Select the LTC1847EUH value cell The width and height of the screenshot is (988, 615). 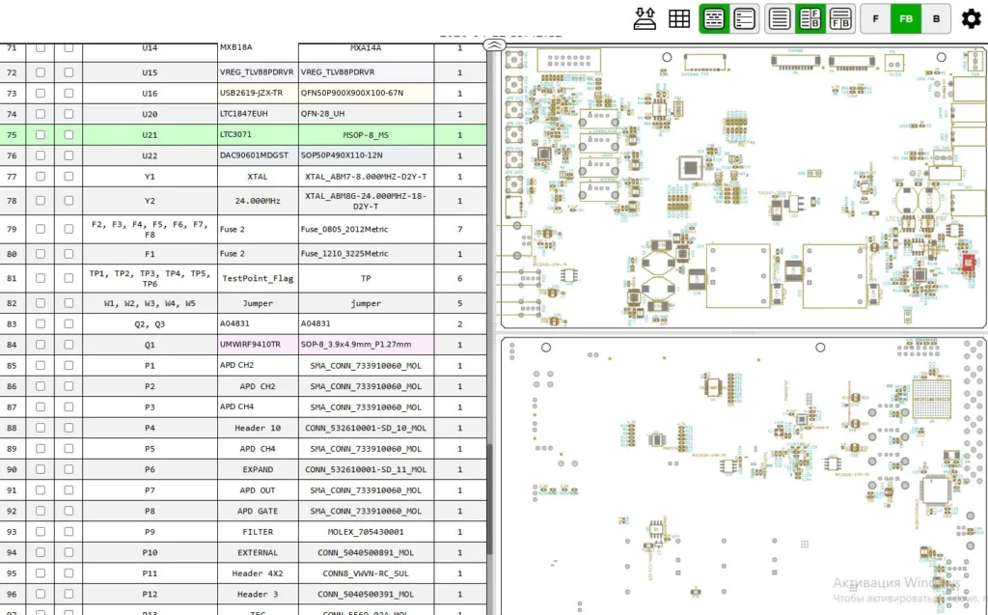(258, 114)
